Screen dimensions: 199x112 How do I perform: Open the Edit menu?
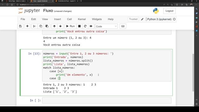[34, 19]
